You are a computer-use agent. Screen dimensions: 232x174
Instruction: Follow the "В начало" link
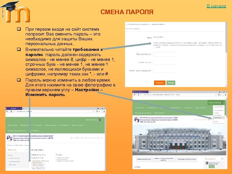coord(216,6)
